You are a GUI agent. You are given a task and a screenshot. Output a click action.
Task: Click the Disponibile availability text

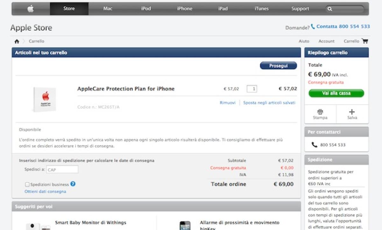30,130
